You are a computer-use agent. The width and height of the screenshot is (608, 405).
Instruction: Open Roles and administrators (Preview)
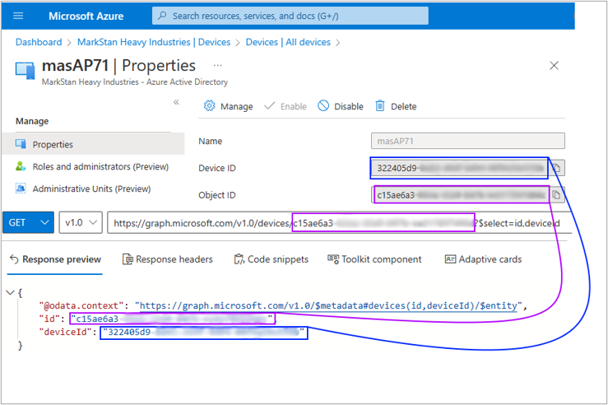[100, 166]
